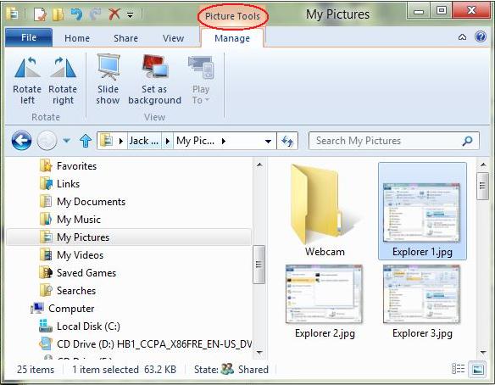Click the file list scrollbar thumb
This screenshot has width=495, height=385.
pyautogui.click(x=483, y=186)
